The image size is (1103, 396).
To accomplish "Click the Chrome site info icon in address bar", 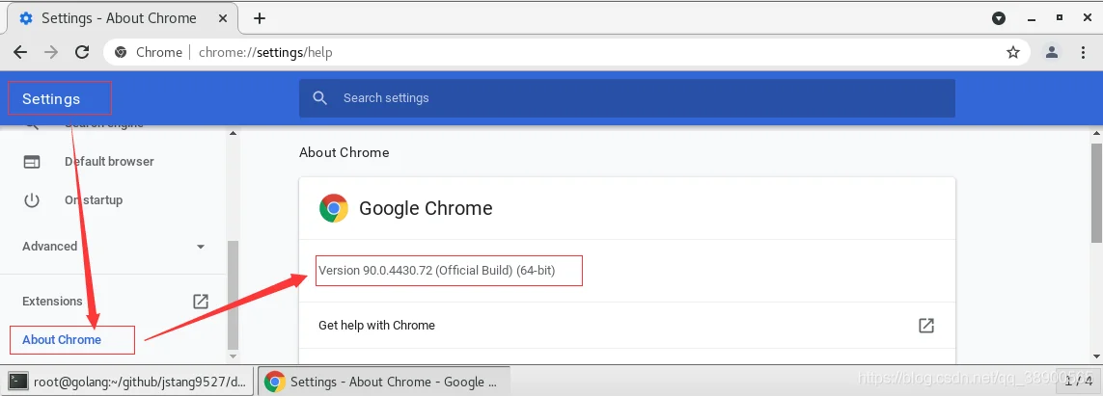I will [x=121, y=52].
